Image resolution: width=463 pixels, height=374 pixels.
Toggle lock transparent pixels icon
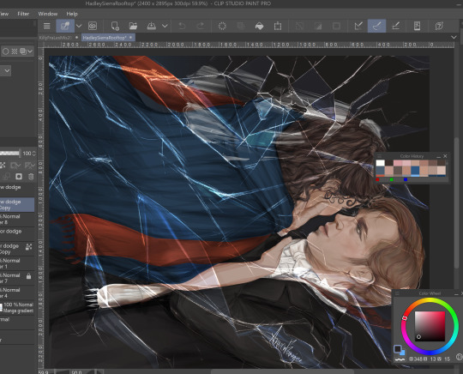pos(3,166)
